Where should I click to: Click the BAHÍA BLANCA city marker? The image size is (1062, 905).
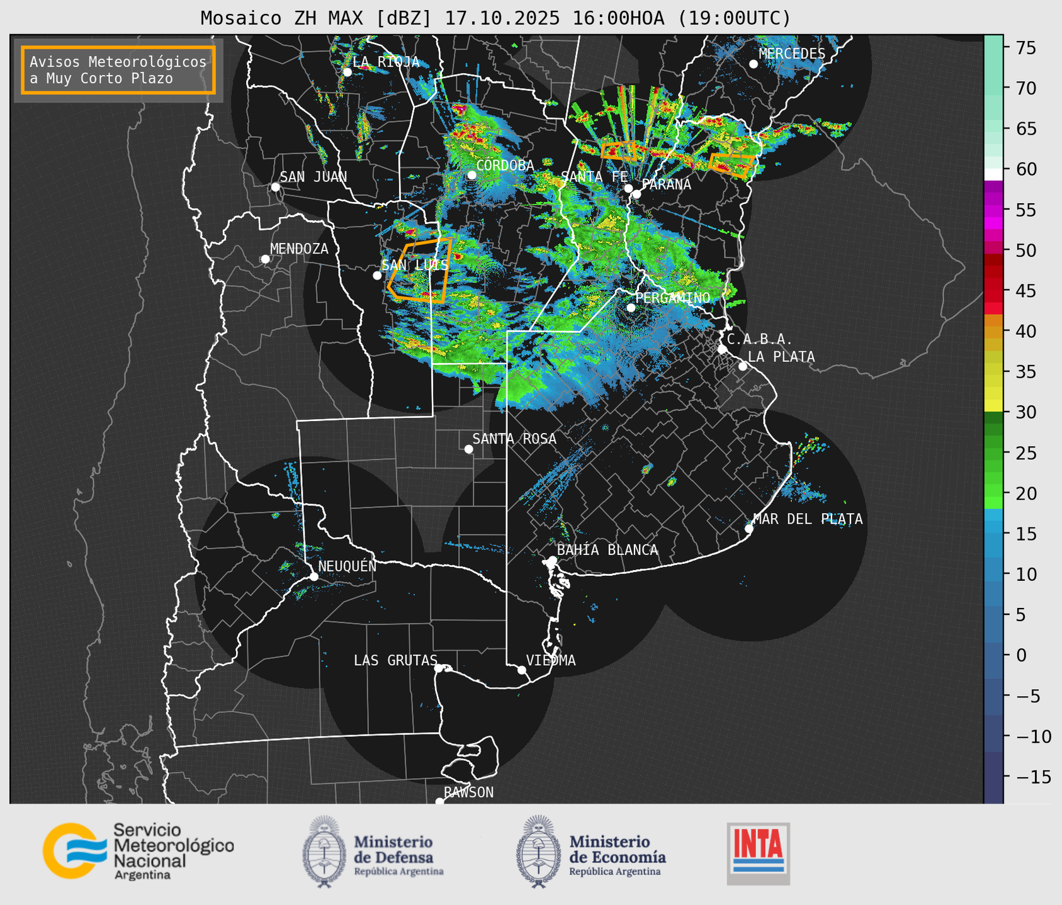[552, 559]
